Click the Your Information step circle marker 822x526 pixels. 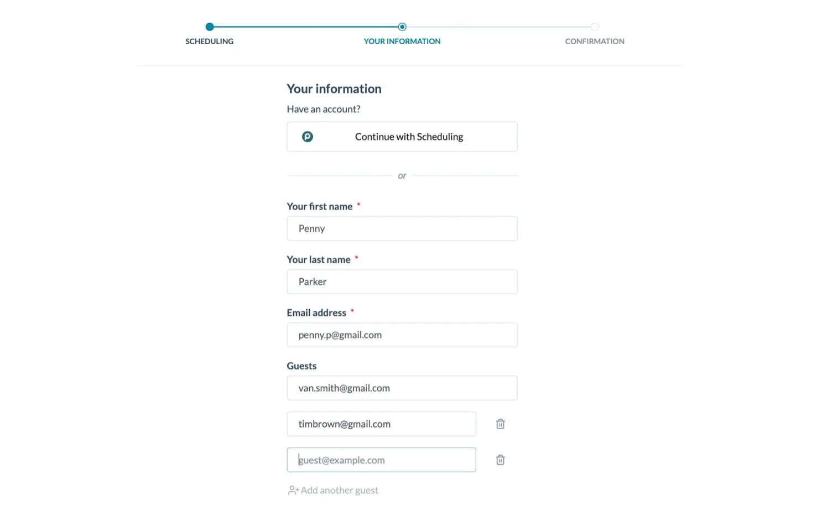(x=402, y=27)
